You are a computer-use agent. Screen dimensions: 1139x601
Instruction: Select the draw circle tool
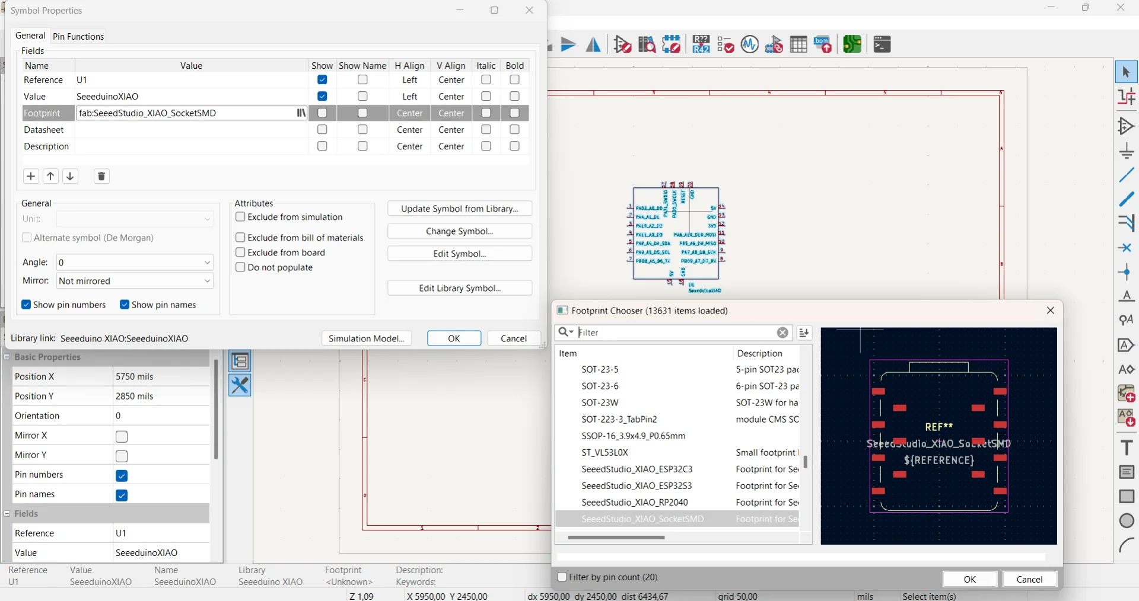(x=1126, y=521)
